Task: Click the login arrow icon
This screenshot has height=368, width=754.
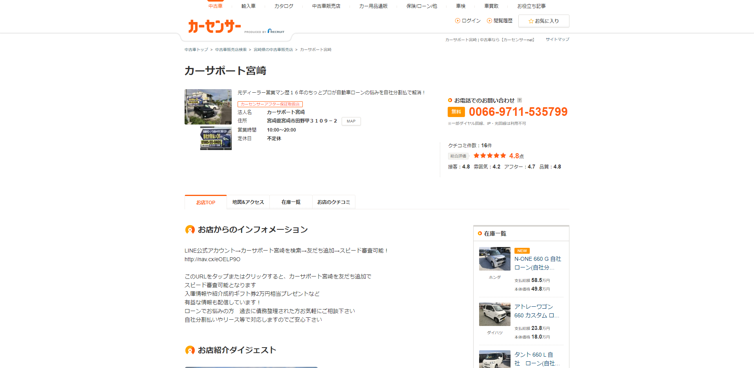Action: coord(458,21)
